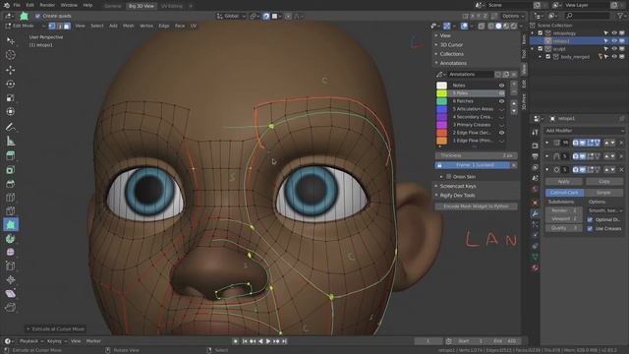Adjust the annotation Thickness slider
This screenshot has width=629, height=354.
[476, 155]
